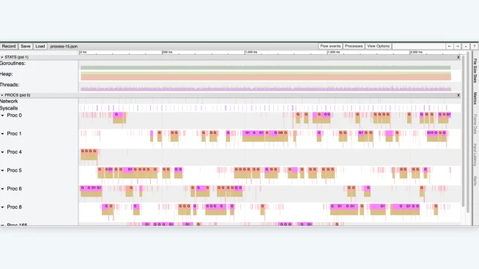Image resolution: width=479 pixels, height=269 pixels.
Task: Open the Input Latency side tab
Action: (x=475, y=155)
